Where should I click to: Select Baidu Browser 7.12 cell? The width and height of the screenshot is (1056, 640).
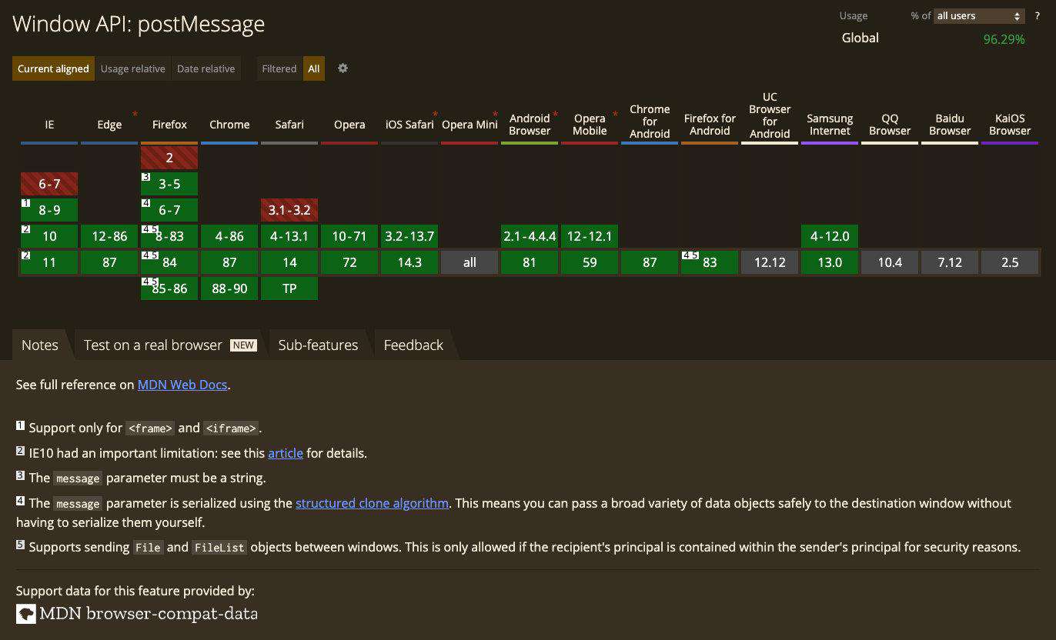coord(950,262)
